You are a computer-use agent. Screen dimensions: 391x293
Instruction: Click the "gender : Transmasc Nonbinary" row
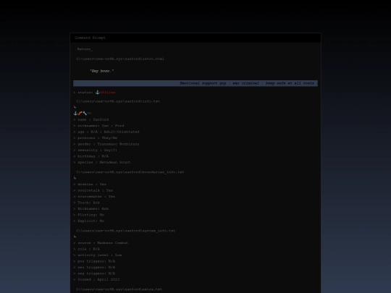click(x=106, y=144)
